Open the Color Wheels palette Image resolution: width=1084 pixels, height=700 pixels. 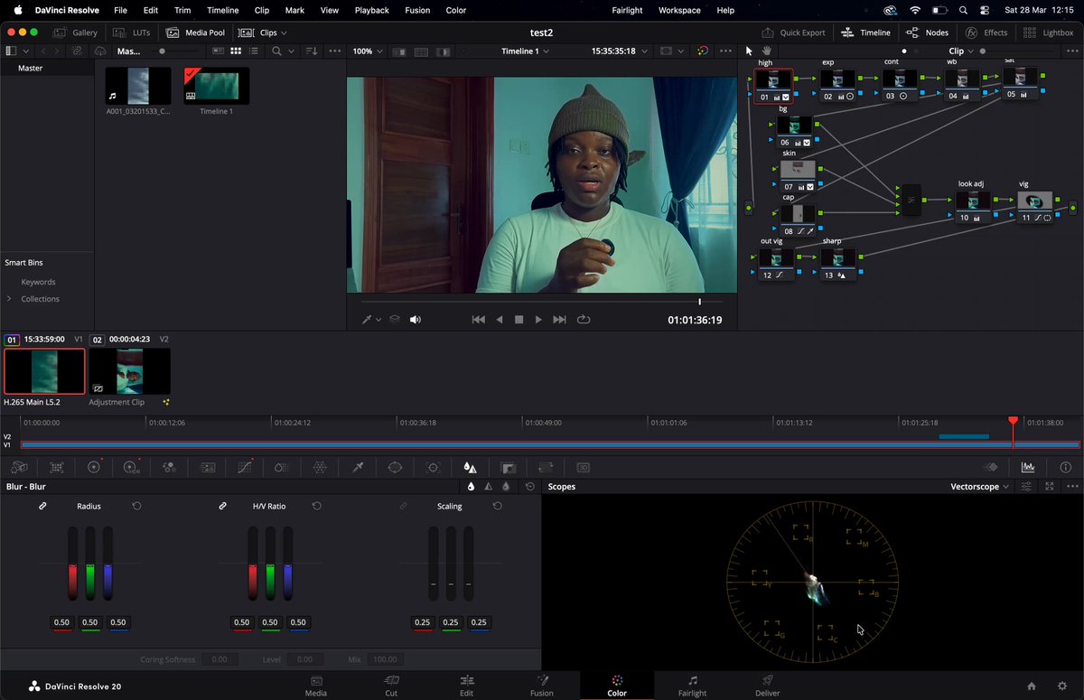tap(94, 467)
